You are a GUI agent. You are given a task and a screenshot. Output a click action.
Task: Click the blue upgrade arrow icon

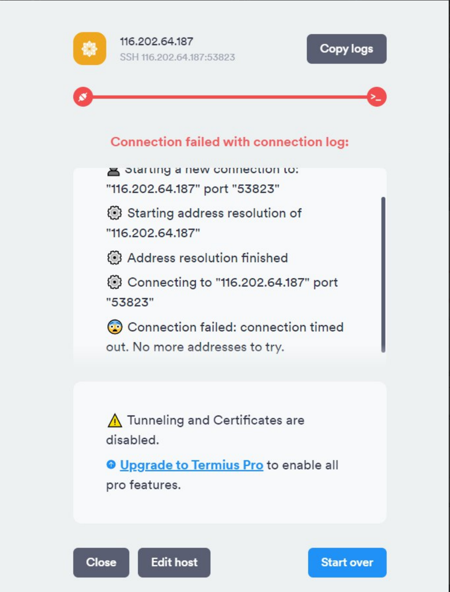click(111, 464)
